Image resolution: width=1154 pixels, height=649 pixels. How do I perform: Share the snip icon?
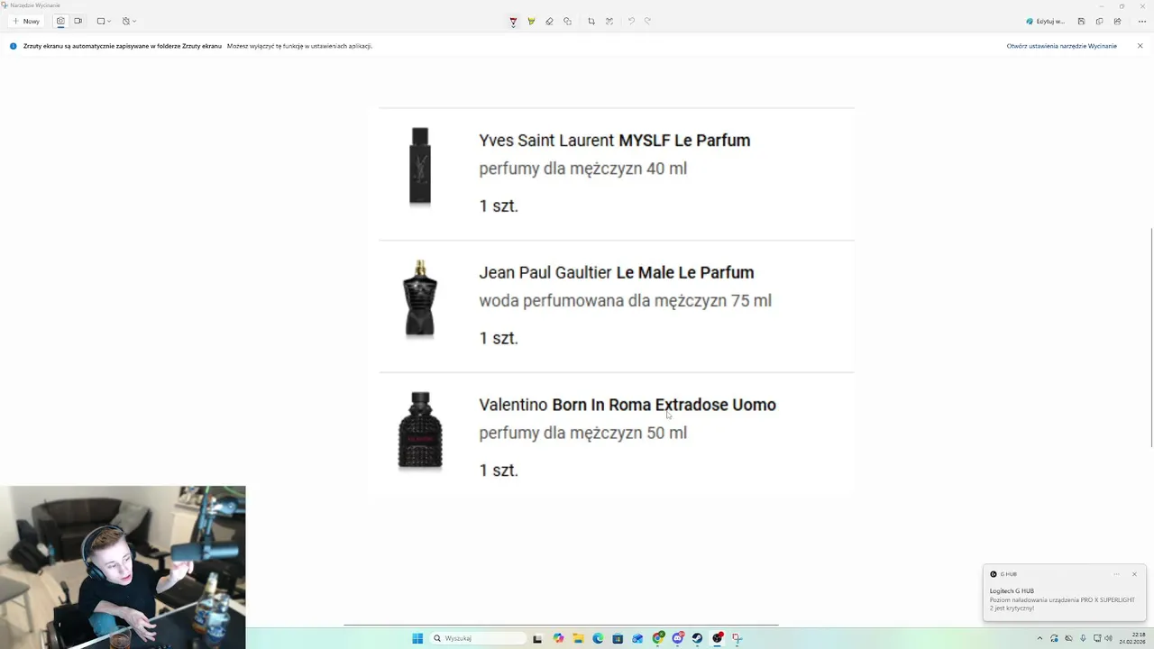point(1117,21)
